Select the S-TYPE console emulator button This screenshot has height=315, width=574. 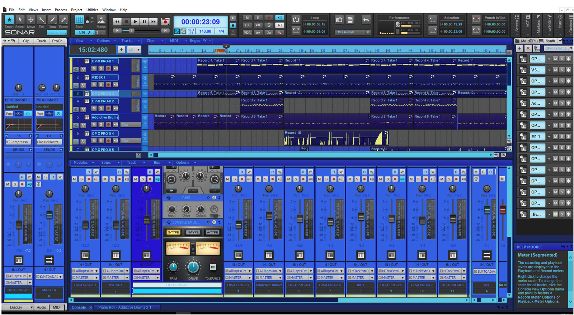pyautogui.click(x=173, y=232)
